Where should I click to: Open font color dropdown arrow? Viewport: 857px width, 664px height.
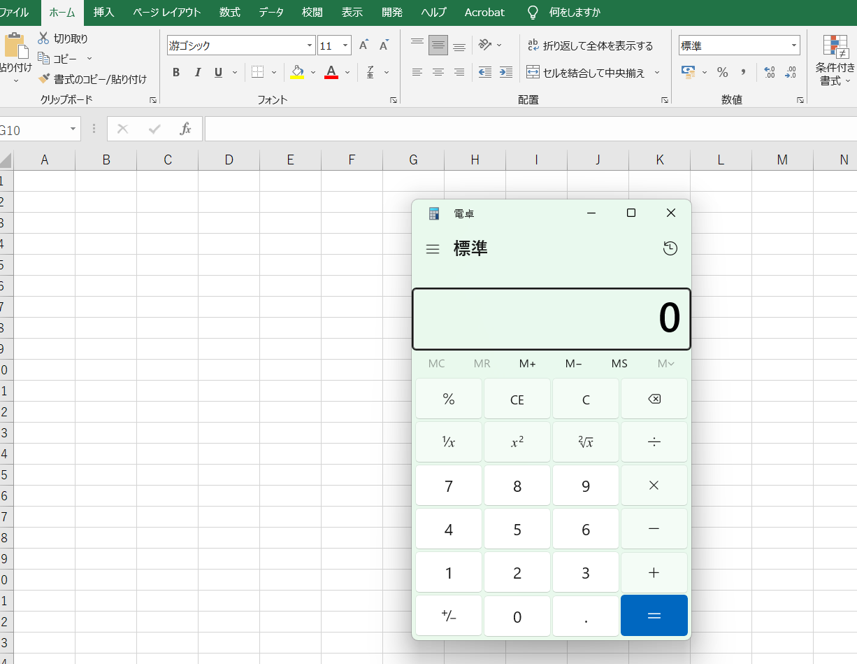(347, 72)
